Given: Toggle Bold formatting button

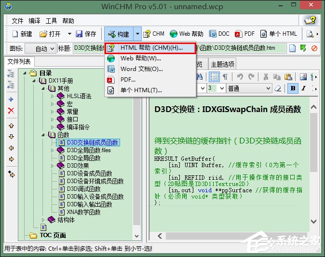Looking at the screenshot, I should [293, 88].
